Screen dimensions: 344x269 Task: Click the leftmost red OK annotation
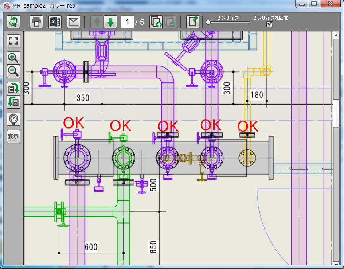(74, 123)
